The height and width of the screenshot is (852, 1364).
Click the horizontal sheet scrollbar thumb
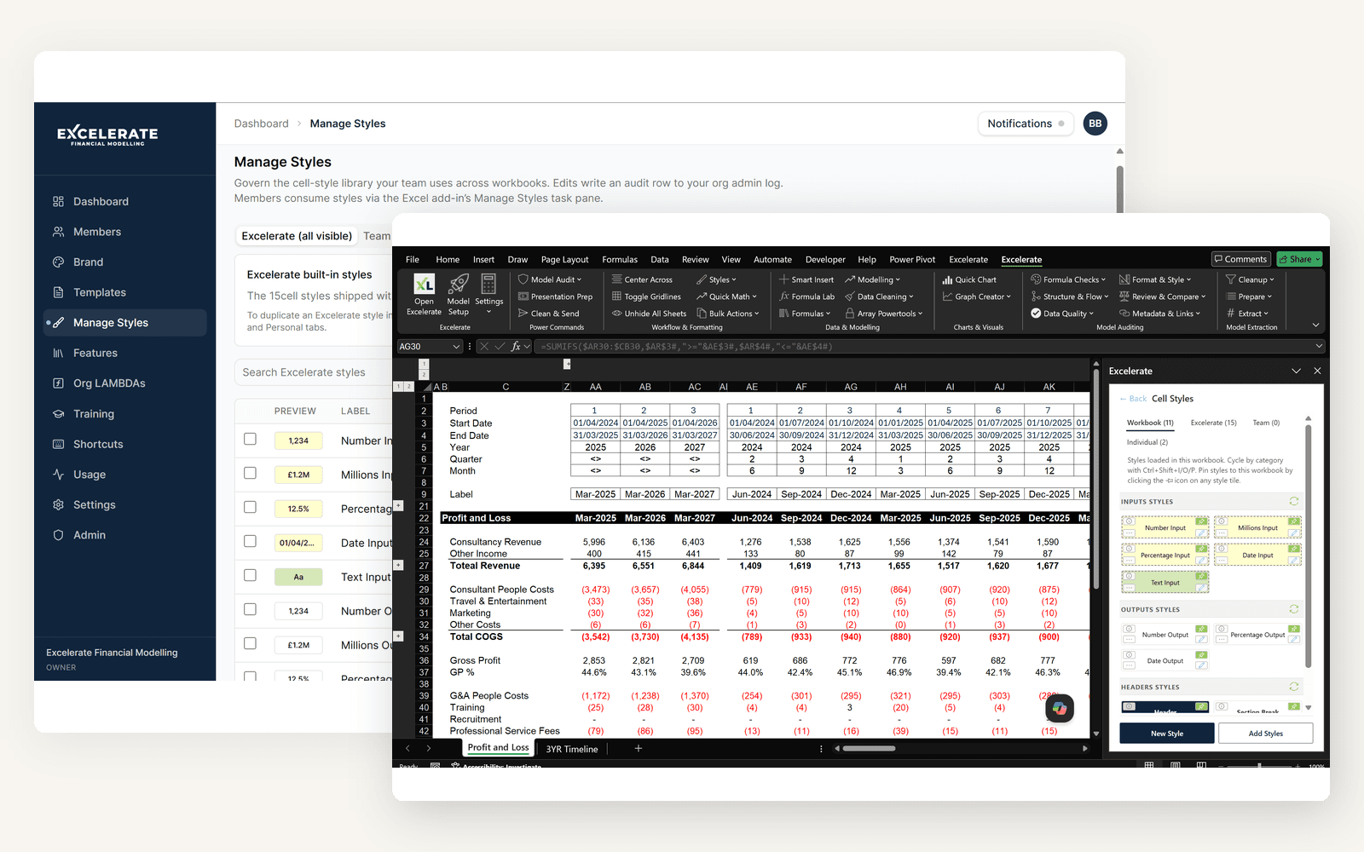[x=869, y=749]
